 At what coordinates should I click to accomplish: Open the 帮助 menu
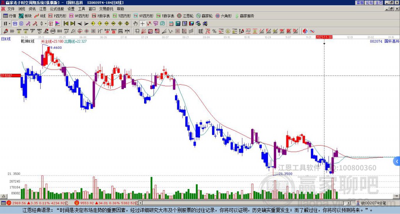click(120, 9)
